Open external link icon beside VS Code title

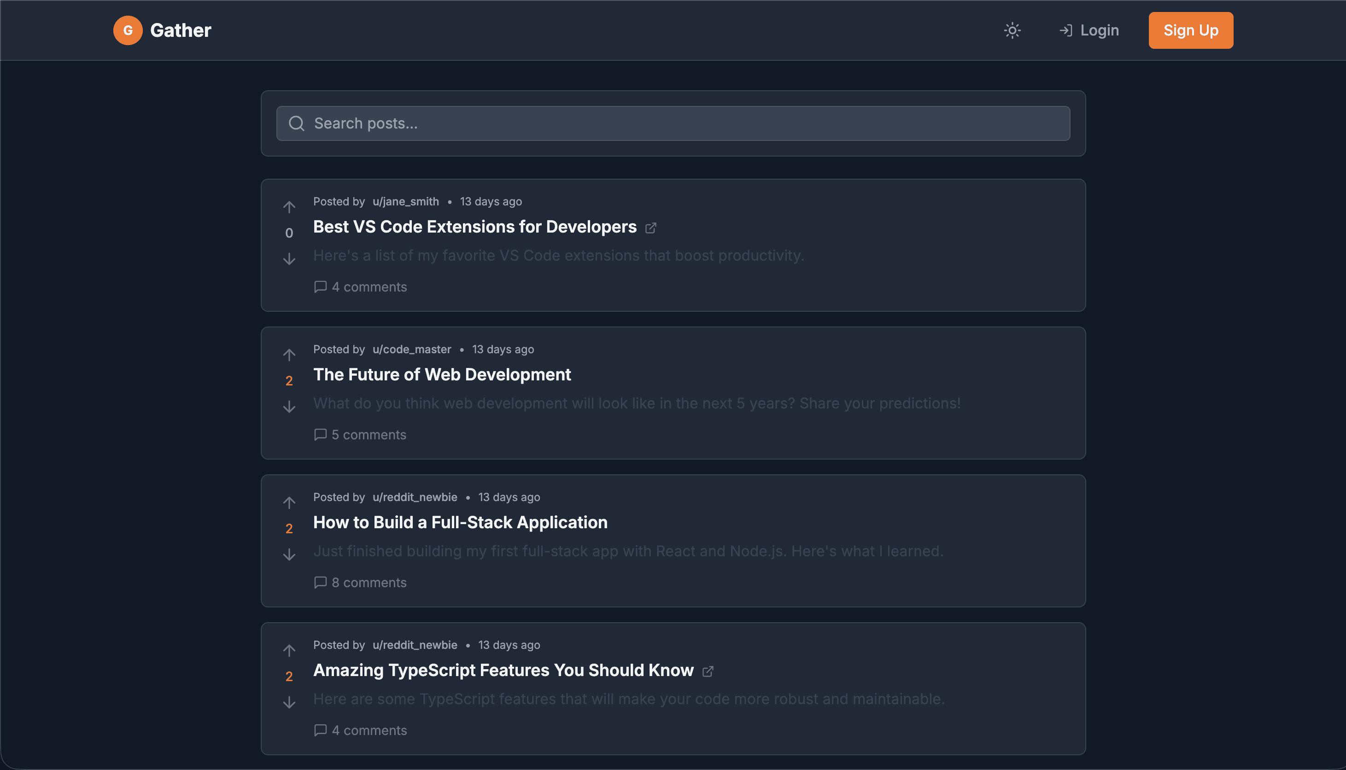(x=650, y=228)
